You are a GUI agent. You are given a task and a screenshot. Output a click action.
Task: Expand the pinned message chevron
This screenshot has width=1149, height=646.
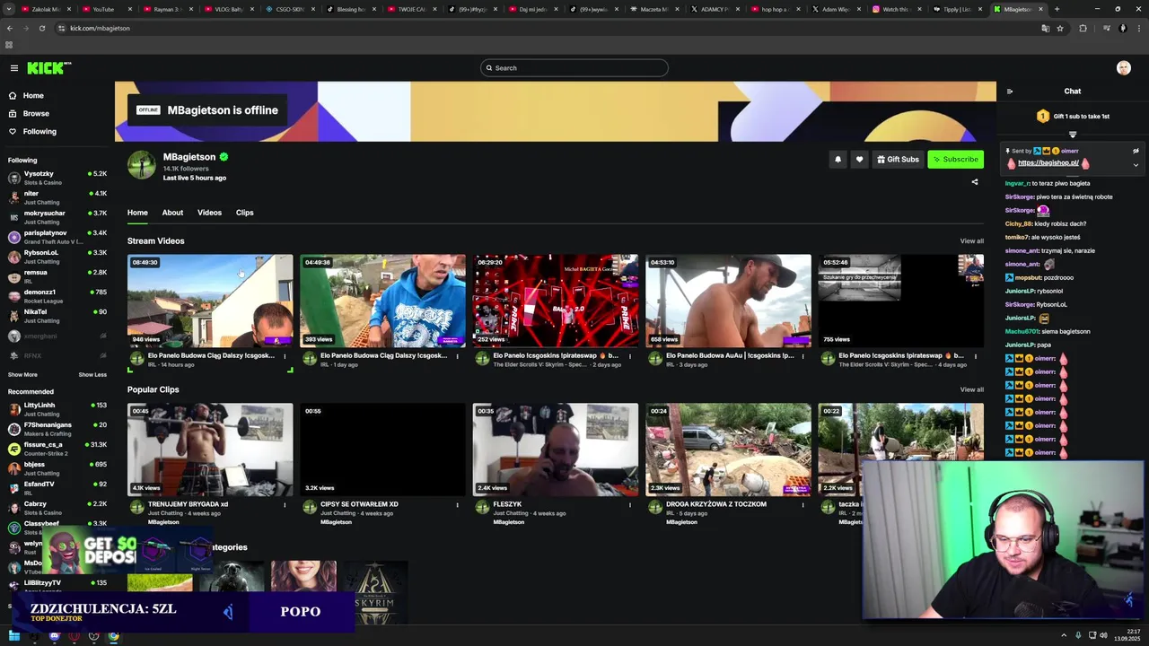(x=1136, y=164)
